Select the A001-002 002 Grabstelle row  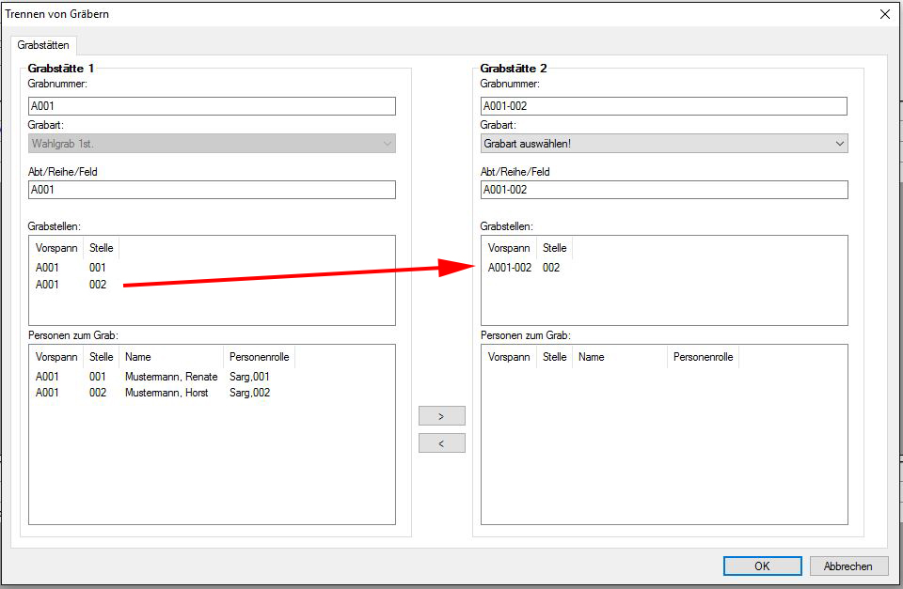coord(523,268)
